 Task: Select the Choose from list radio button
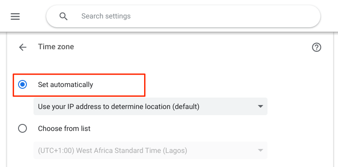tap(22, 128)
